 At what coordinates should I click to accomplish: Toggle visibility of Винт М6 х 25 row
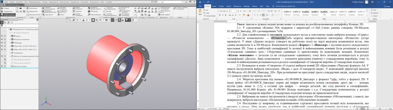[2, 46]
